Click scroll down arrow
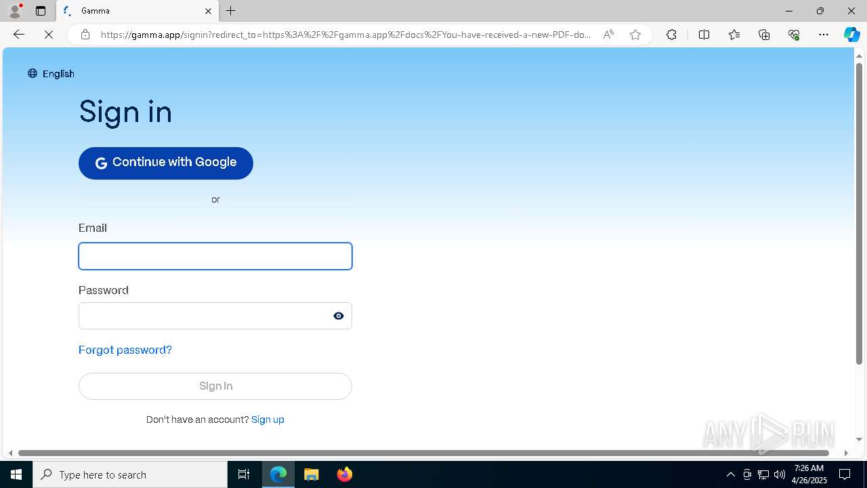The height and width of the screenshot is (488, 867). coord(859,440)
